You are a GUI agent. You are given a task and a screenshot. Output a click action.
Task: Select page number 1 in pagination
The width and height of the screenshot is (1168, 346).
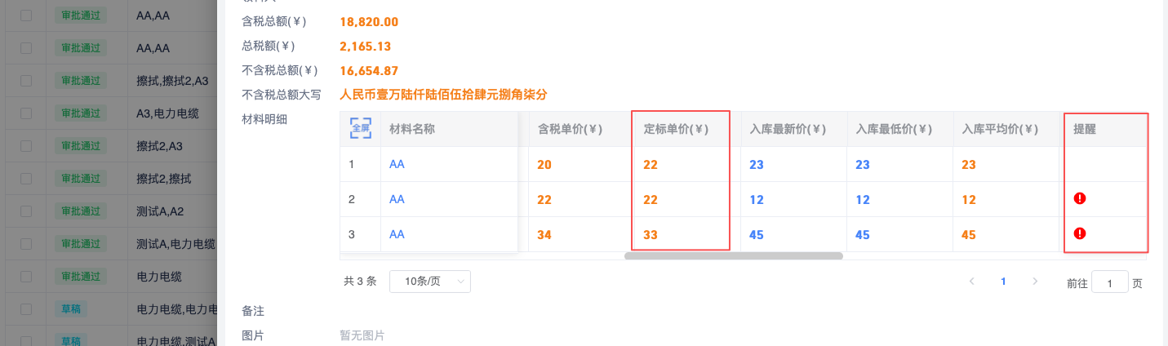(x=1003, y=282)
